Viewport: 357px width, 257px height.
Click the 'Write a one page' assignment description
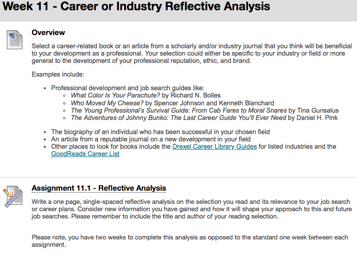[x=192, y=209]
